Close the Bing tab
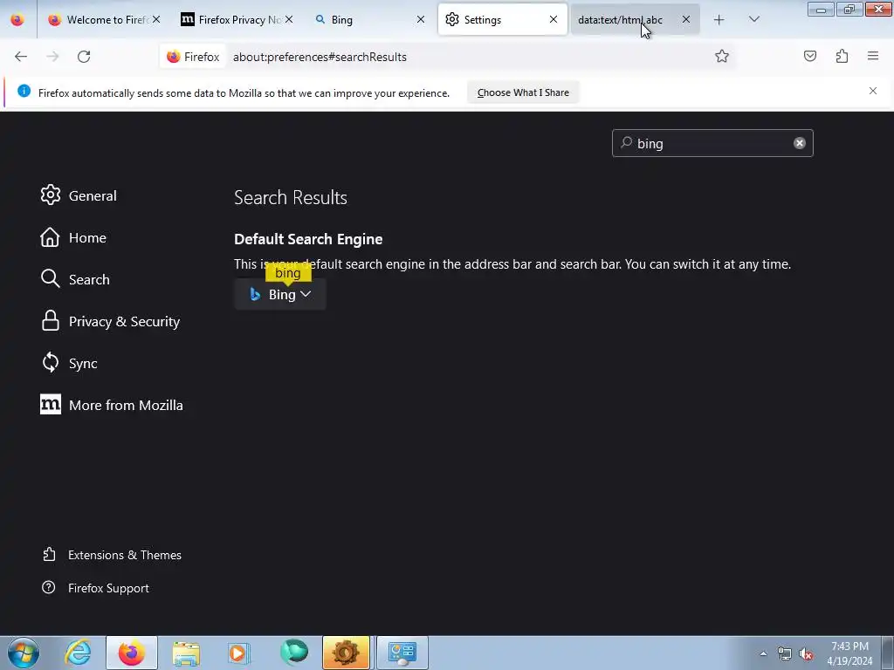894x670 pixels. tap(421, 19)
